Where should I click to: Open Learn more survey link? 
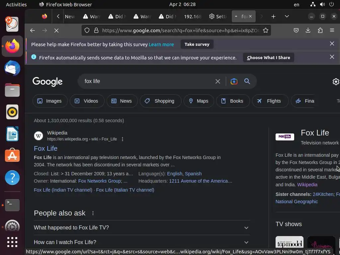[x=161, y=44]
